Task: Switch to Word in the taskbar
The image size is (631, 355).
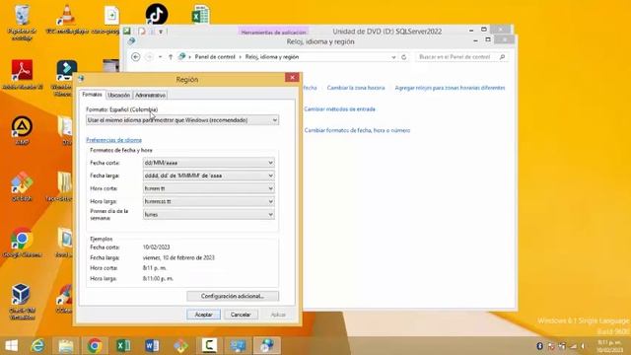Action: point(152,345)
